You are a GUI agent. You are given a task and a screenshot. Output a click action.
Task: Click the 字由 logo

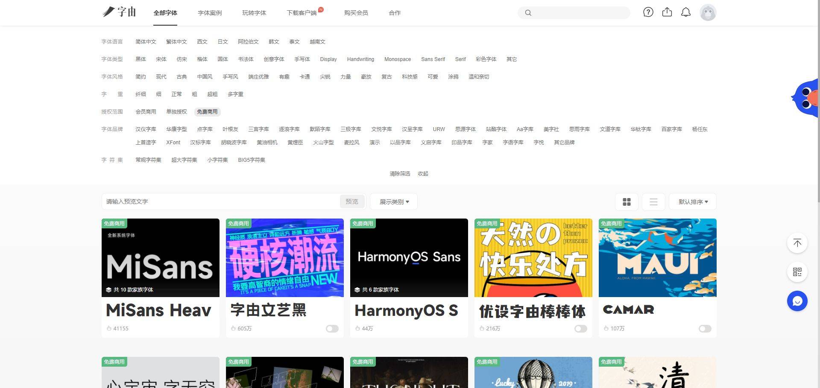(x=119, y=12)
